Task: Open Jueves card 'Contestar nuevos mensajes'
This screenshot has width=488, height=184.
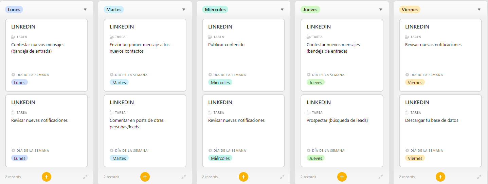Action: click(342, 55)
